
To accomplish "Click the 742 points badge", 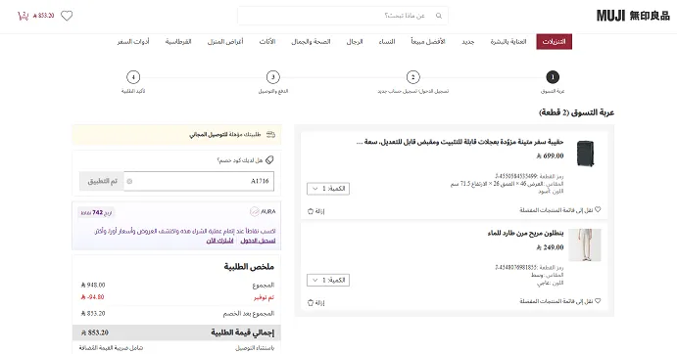I will (96, 212).
